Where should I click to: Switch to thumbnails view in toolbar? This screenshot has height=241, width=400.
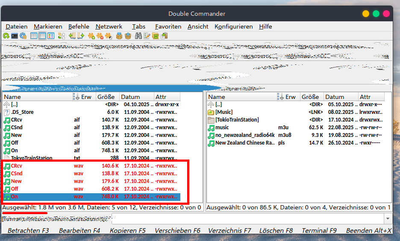point(51,36)
